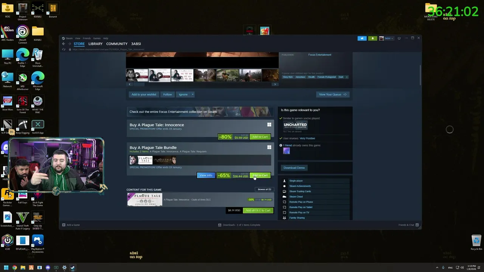The image size is (484, 272).
Task: Click Browse all (1) DLC
Action: (264, 189)
